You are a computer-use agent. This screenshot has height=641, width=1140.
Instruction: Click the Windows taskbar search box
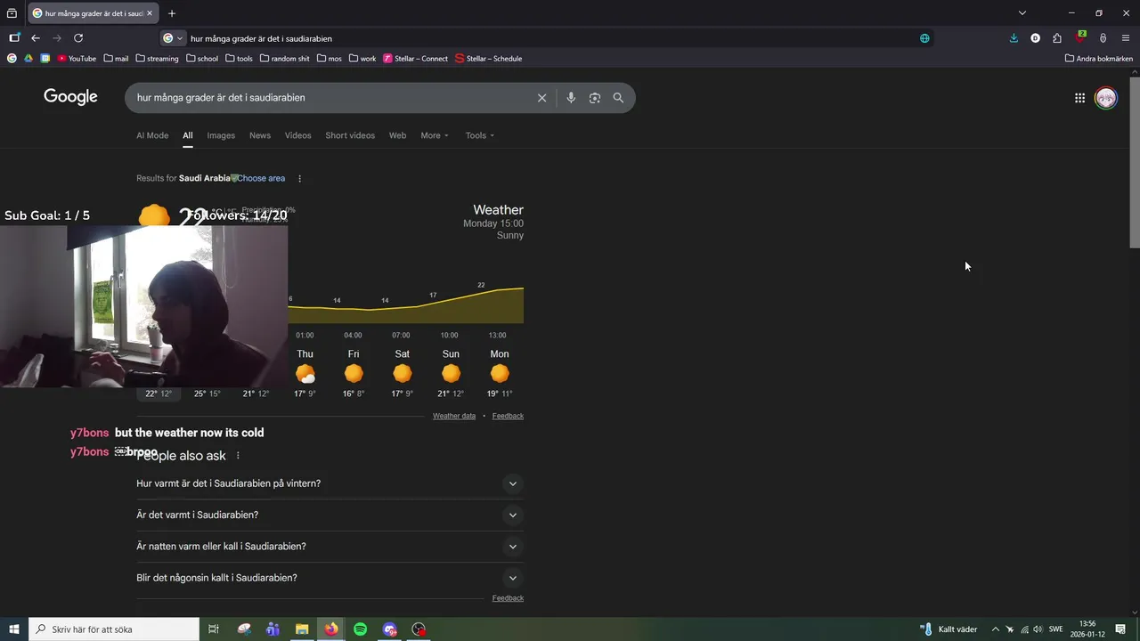click(114, 629)
